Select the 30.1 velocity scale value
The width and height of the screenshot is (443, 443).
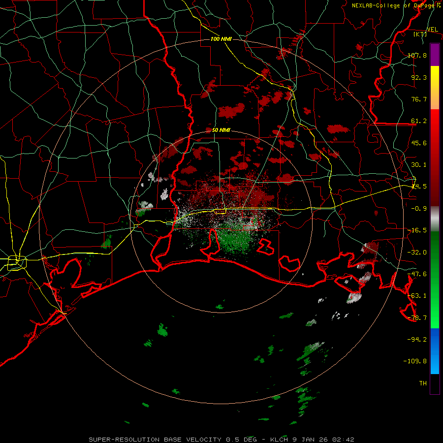tap(419, 165)
